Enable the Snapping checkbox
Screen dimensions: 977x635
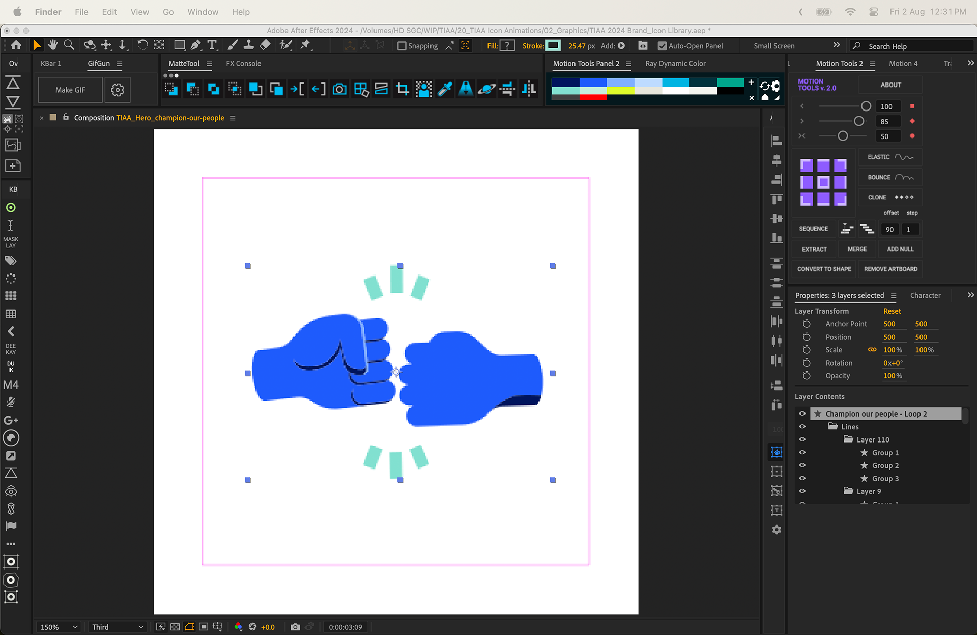(x=402, y=46)
